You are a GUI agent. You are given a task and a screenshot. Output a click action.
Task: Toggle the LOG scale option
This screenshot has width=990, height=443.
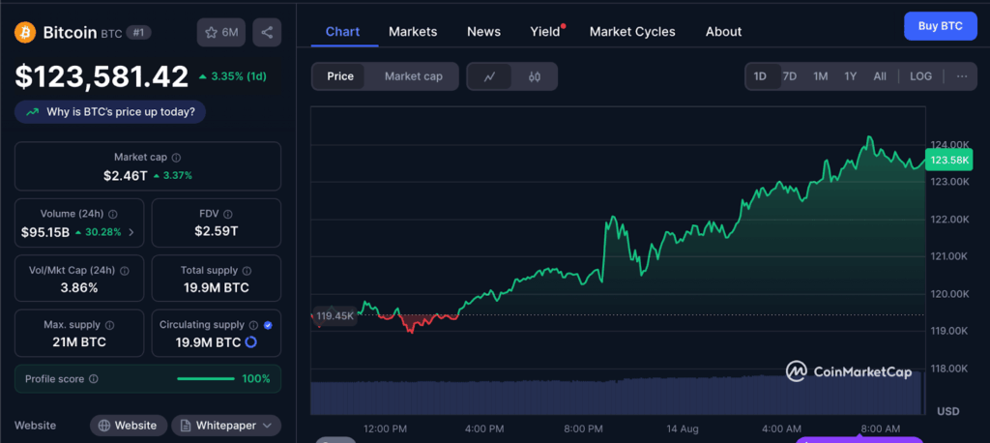tap(920, 76)
